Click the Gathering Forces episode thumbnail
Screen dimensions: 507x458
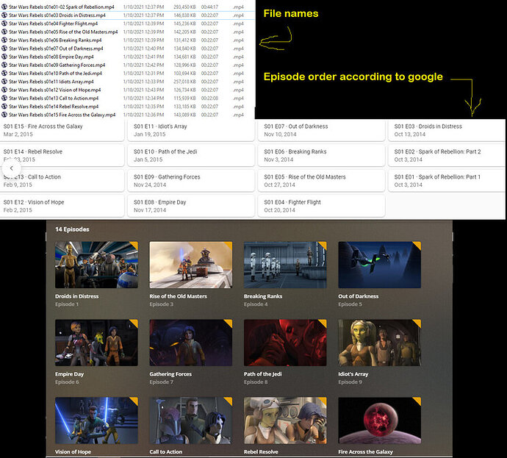(x=191, y=343)
